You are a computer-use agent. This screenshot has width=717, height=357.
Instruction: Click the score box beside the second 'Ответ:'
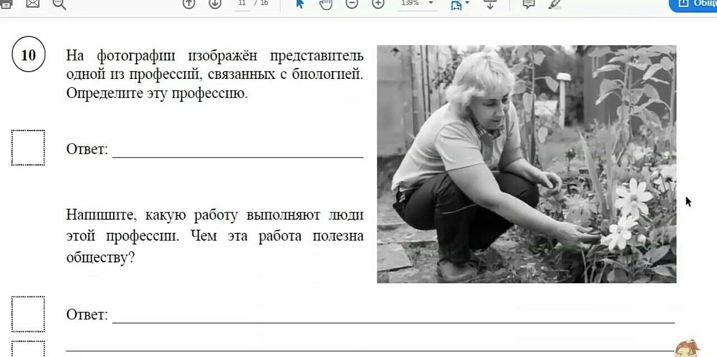click(x=28, y=314)
